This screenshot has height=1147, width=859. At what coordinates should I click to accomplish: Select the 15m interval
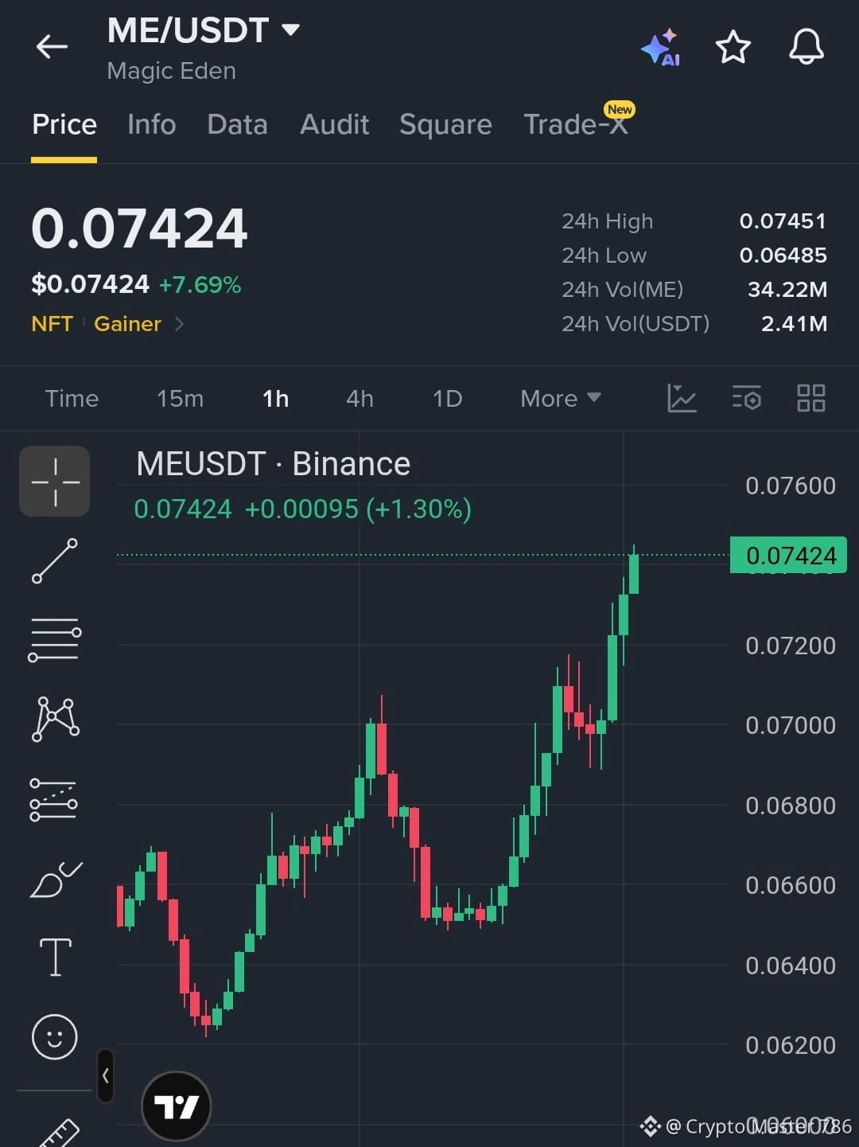point(180,399)
